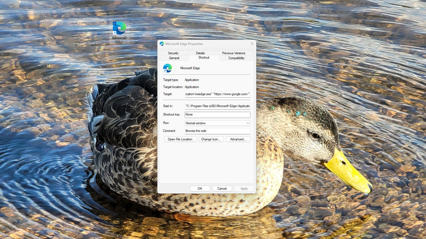The image size is (426, 239).
Task: Expand the Run window mode dropdown
Action: (x=217, y=123)
